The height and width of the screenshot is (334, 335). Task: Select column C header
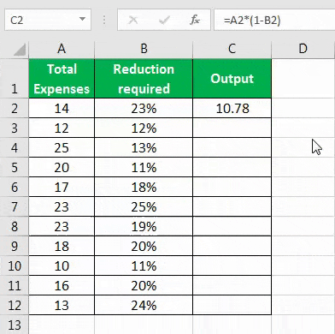tap(232, 49)
